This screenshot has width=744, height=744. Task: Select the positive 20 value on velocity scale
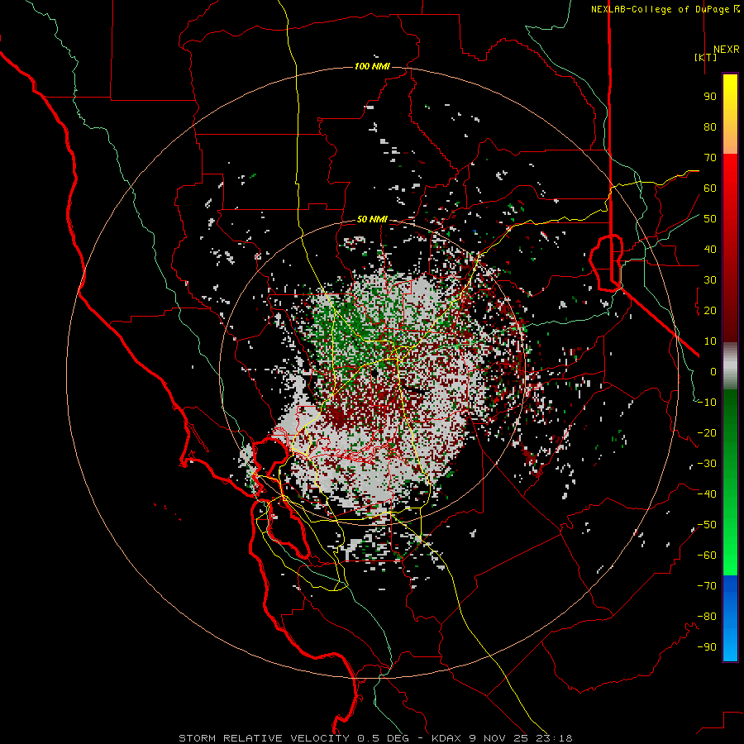(710, 311)
